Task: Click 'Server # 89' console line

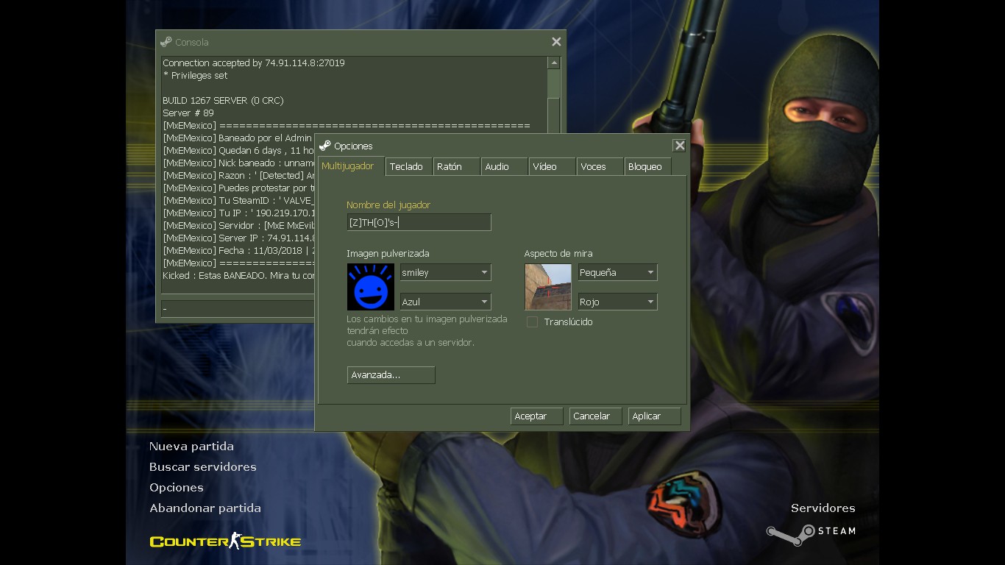Action: (x=188, y=113)
